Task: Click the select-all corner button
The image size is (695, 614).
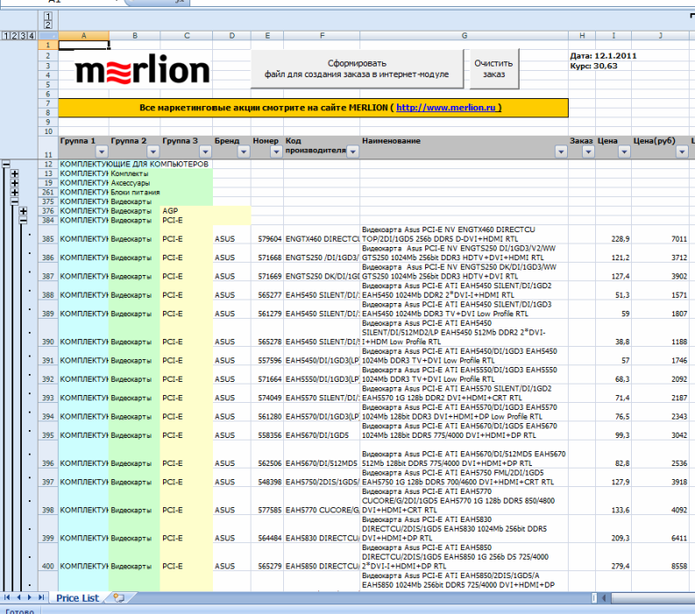Action: pos(48,36)
